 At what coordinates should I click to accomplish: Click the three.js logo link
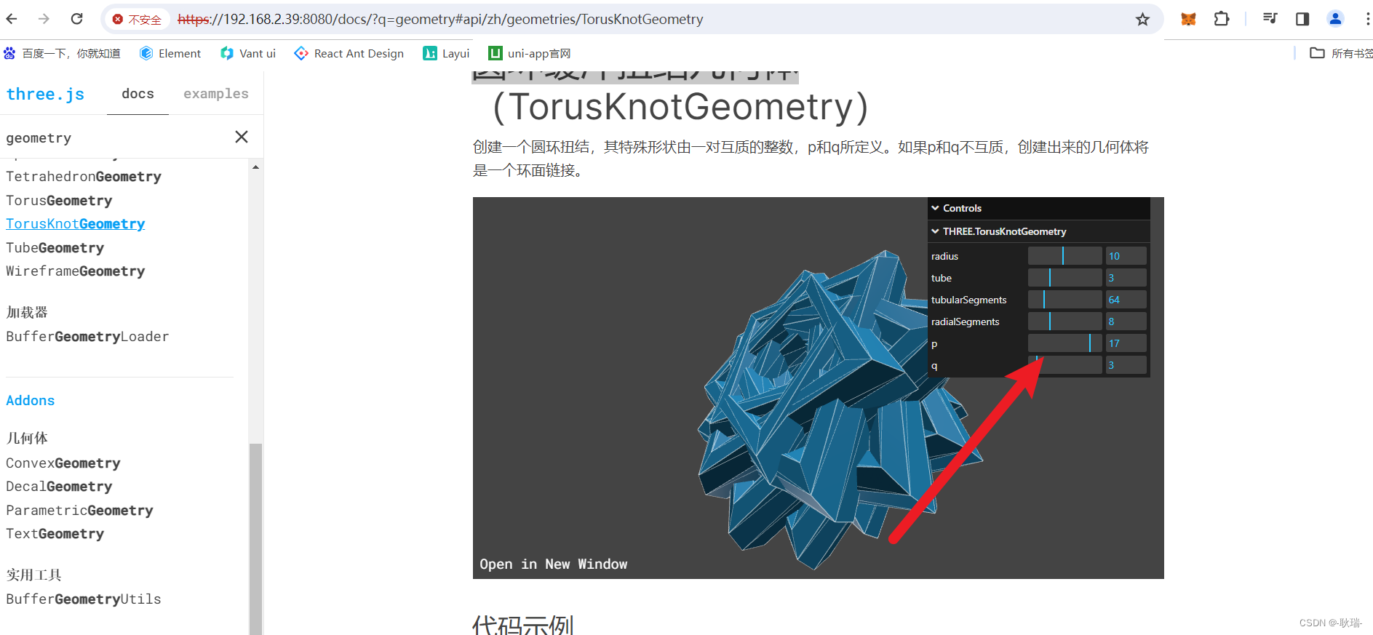tap(45, 94)
